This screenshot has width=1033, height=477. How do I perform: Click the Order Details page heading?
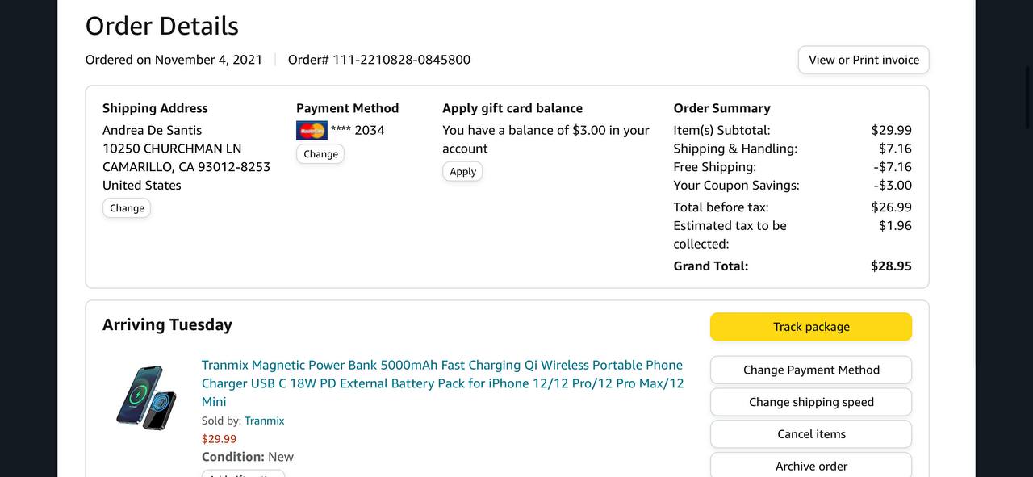coord(162,26)
